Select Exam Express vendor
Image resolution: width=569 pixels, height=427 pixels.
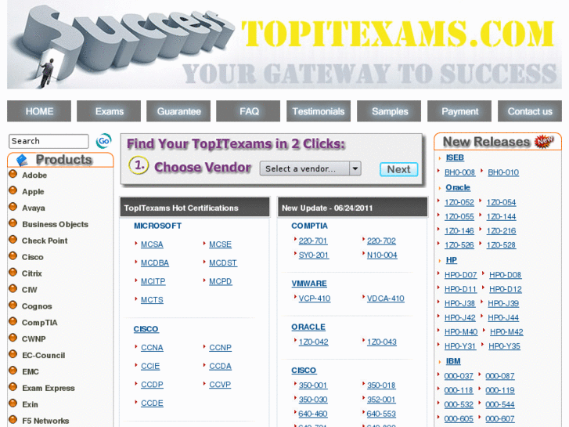(49, 388)
